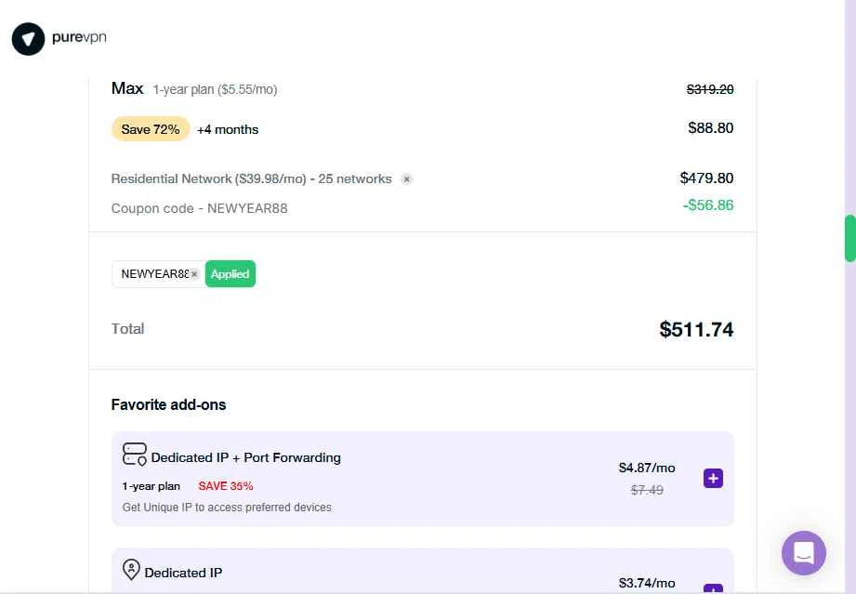Click the green Applied coupon button
The image size is (856, 594).
[x=230, y=274]
